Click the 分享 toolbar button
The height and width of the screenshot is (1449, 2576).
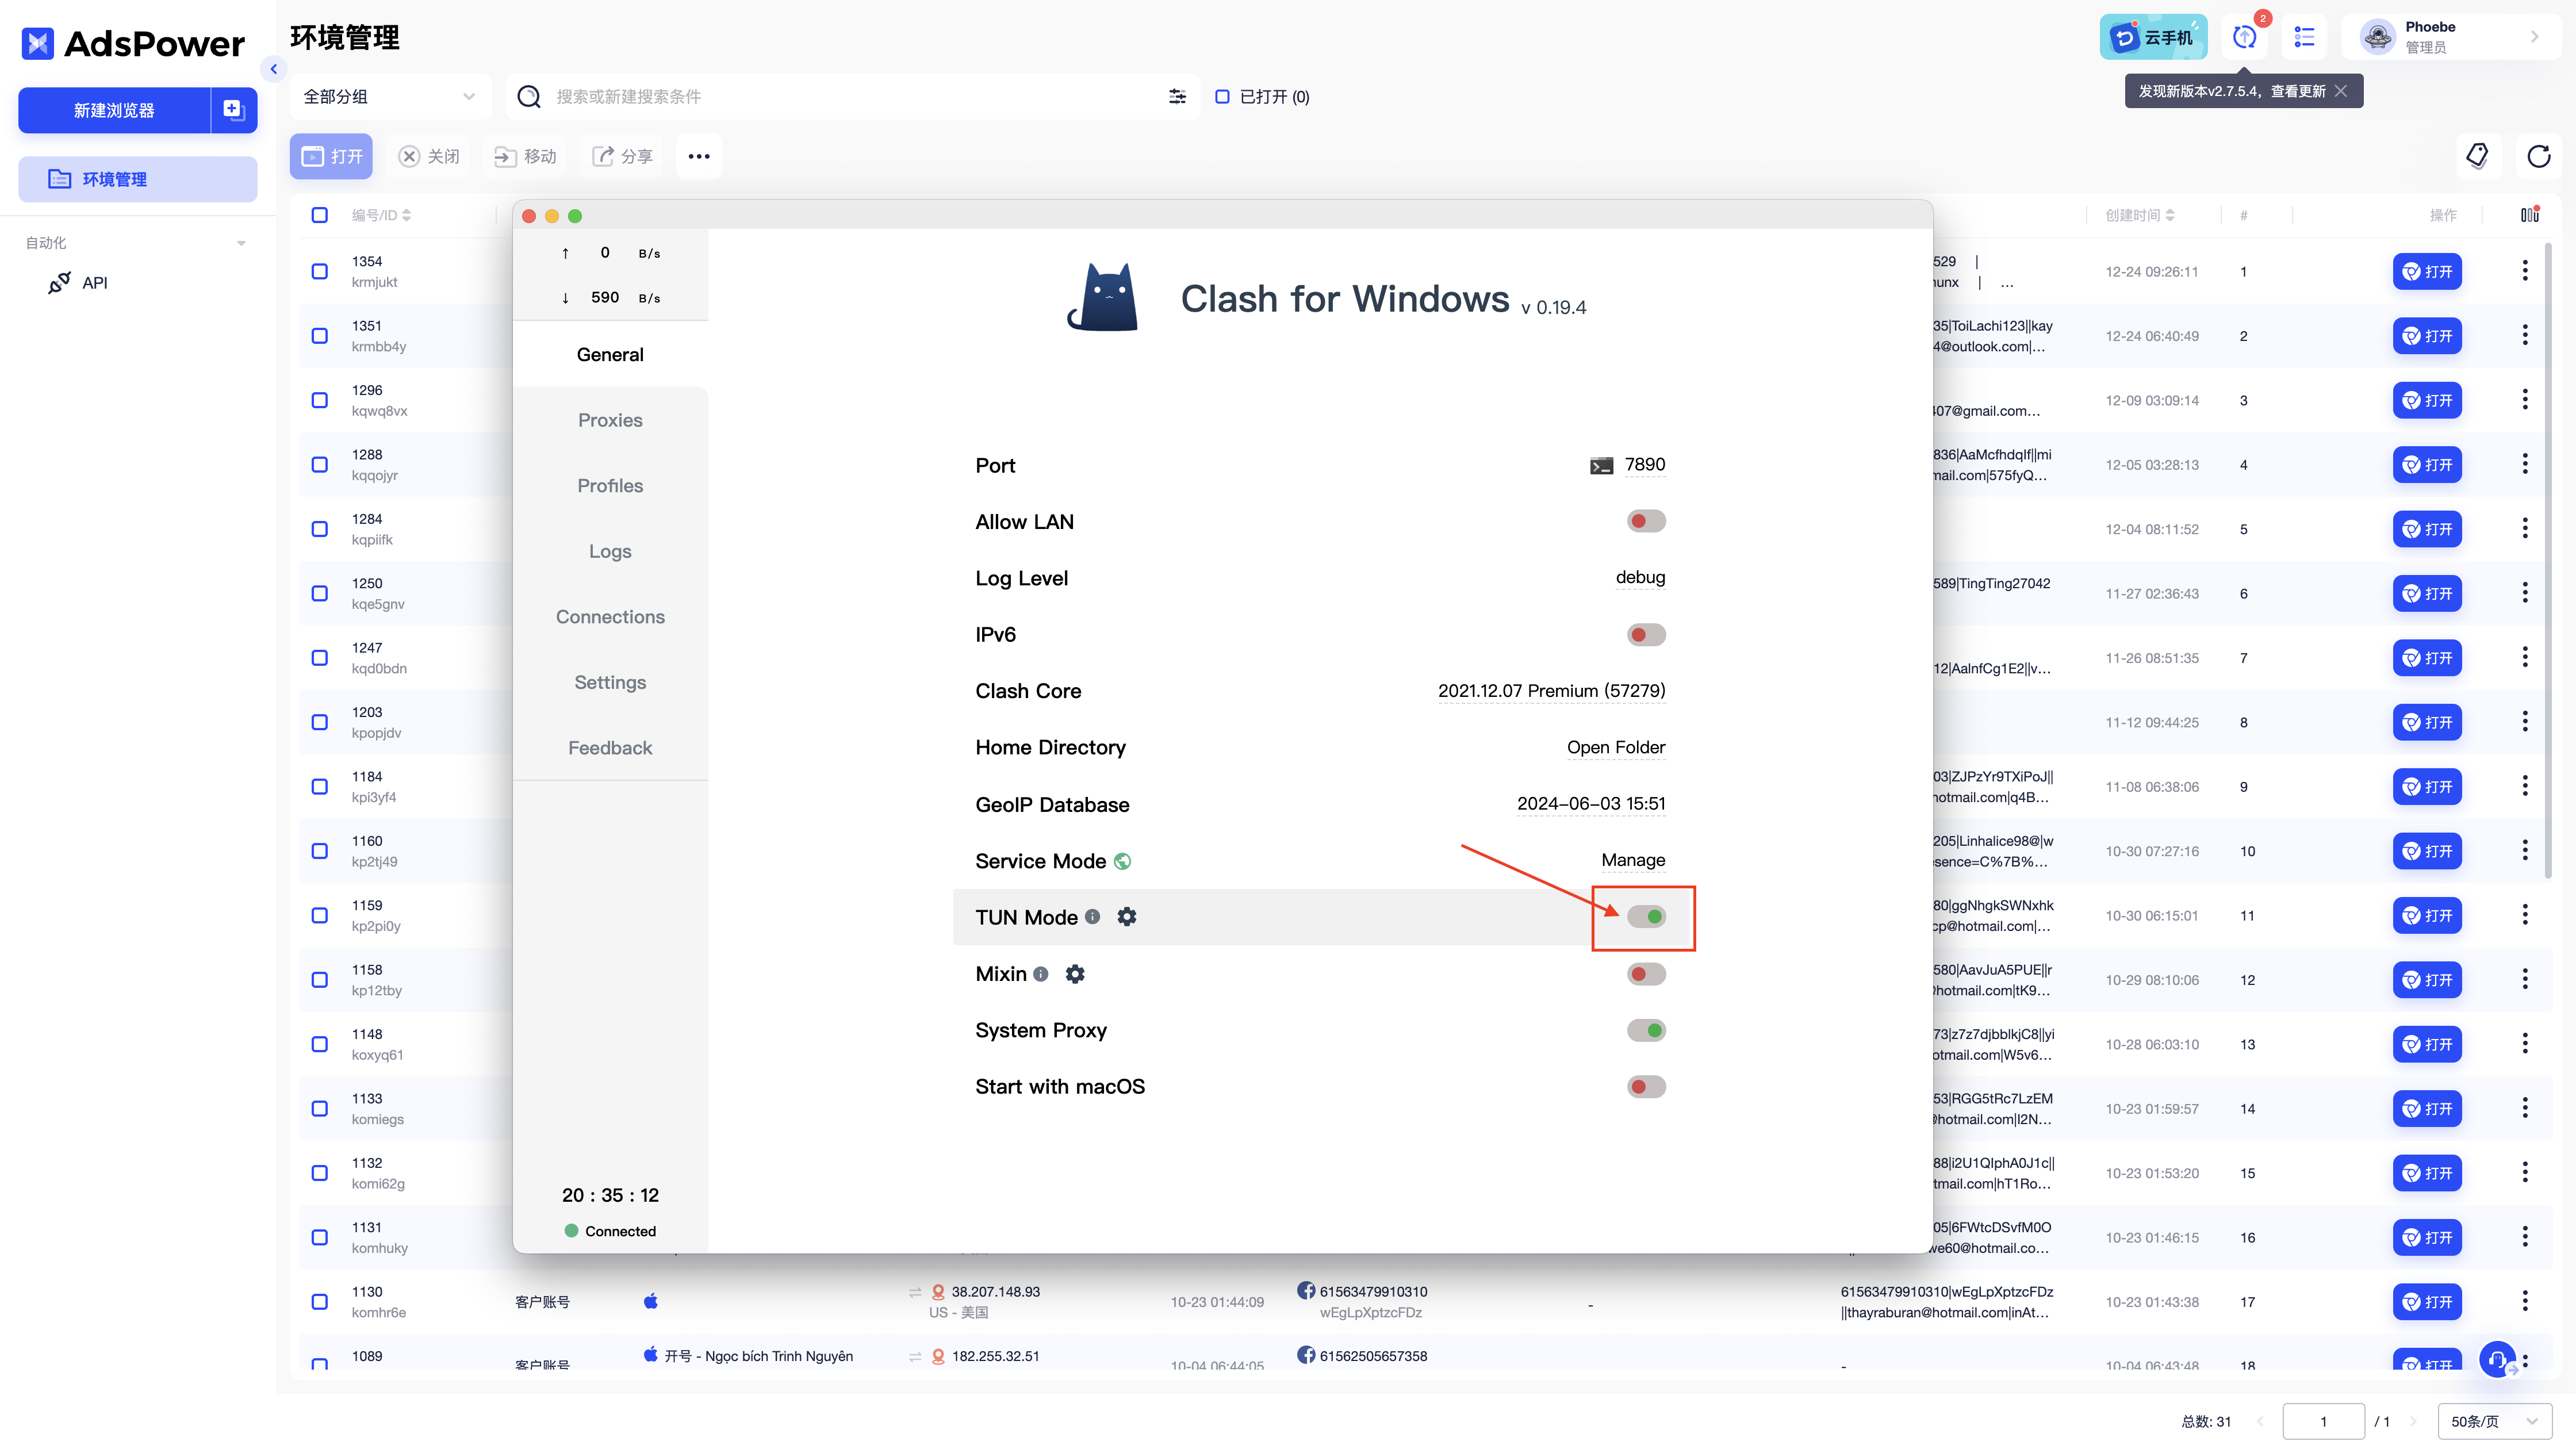622,156
